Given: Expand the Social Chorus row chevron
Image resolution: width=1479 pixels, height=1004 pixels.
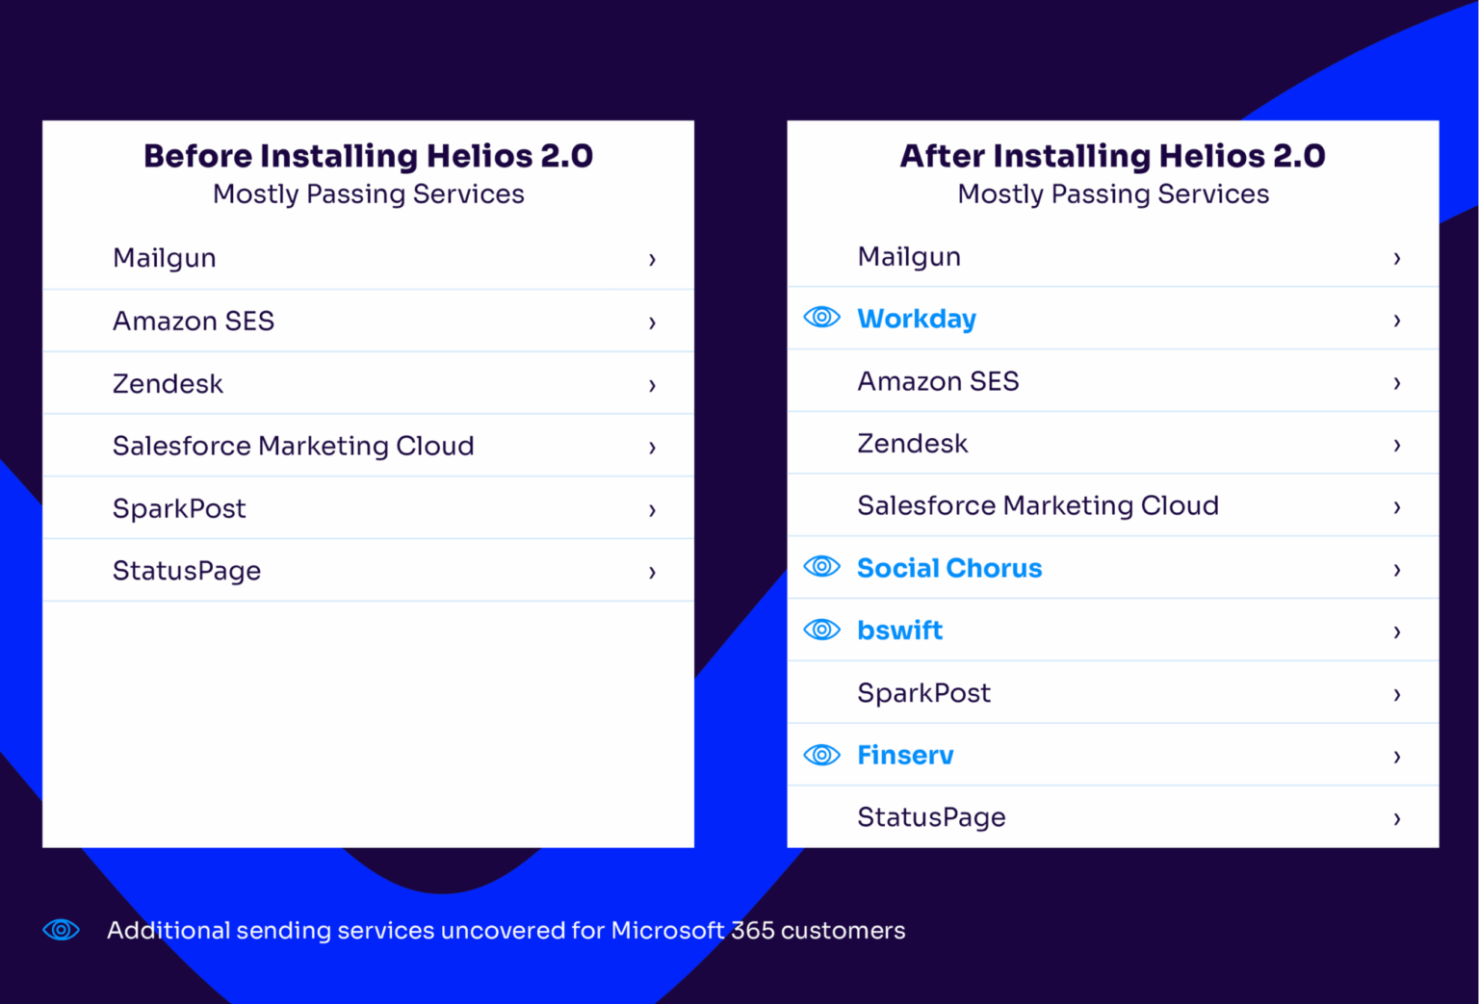Looking at the screenshot, I should 1396,570.
